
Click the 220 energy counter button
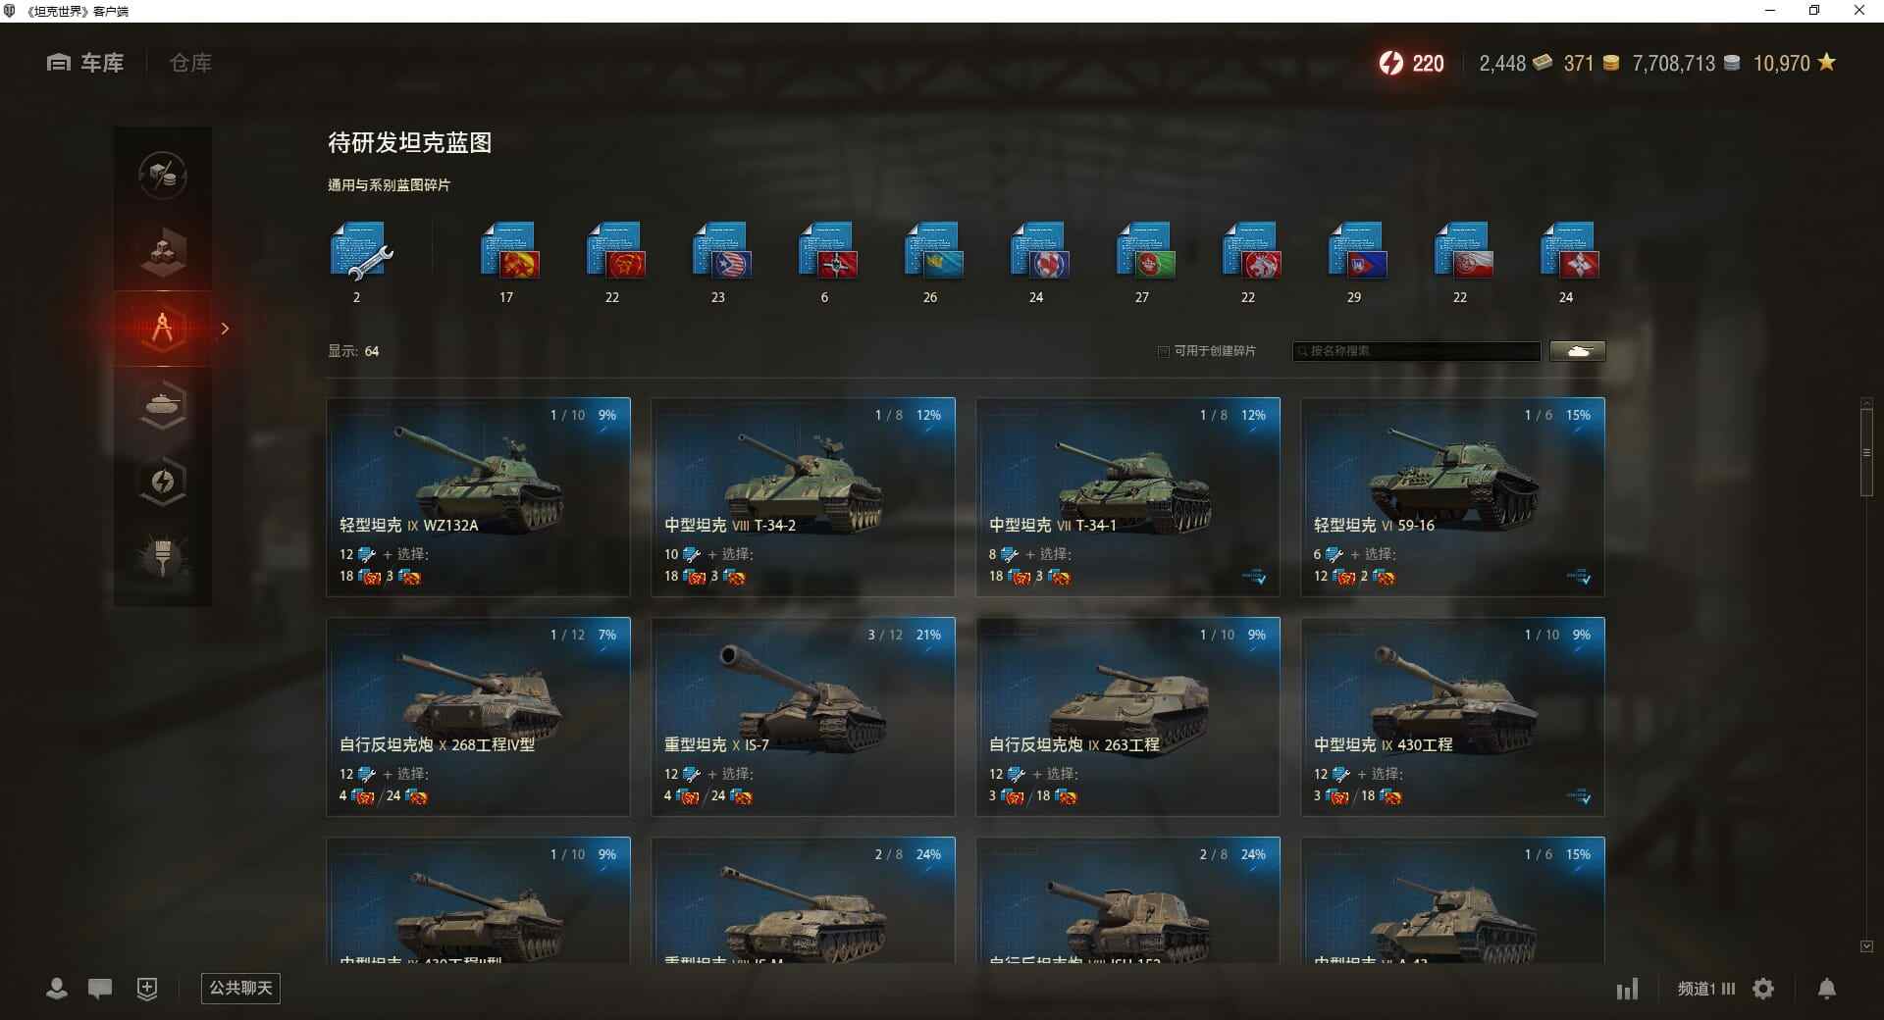point(1411,63)
